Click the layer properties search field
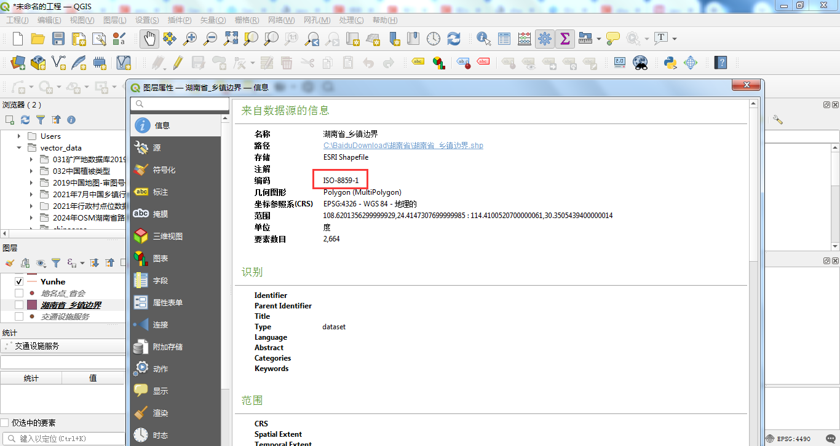 coord(180,104)
